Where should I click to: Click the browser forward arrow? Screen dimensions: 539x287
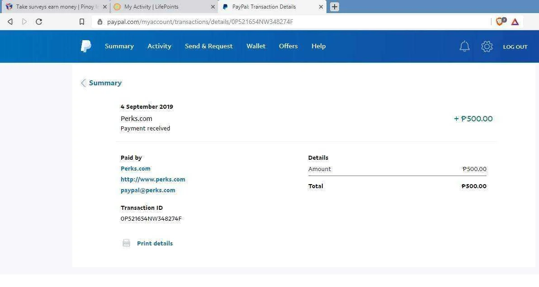[24, 22]
